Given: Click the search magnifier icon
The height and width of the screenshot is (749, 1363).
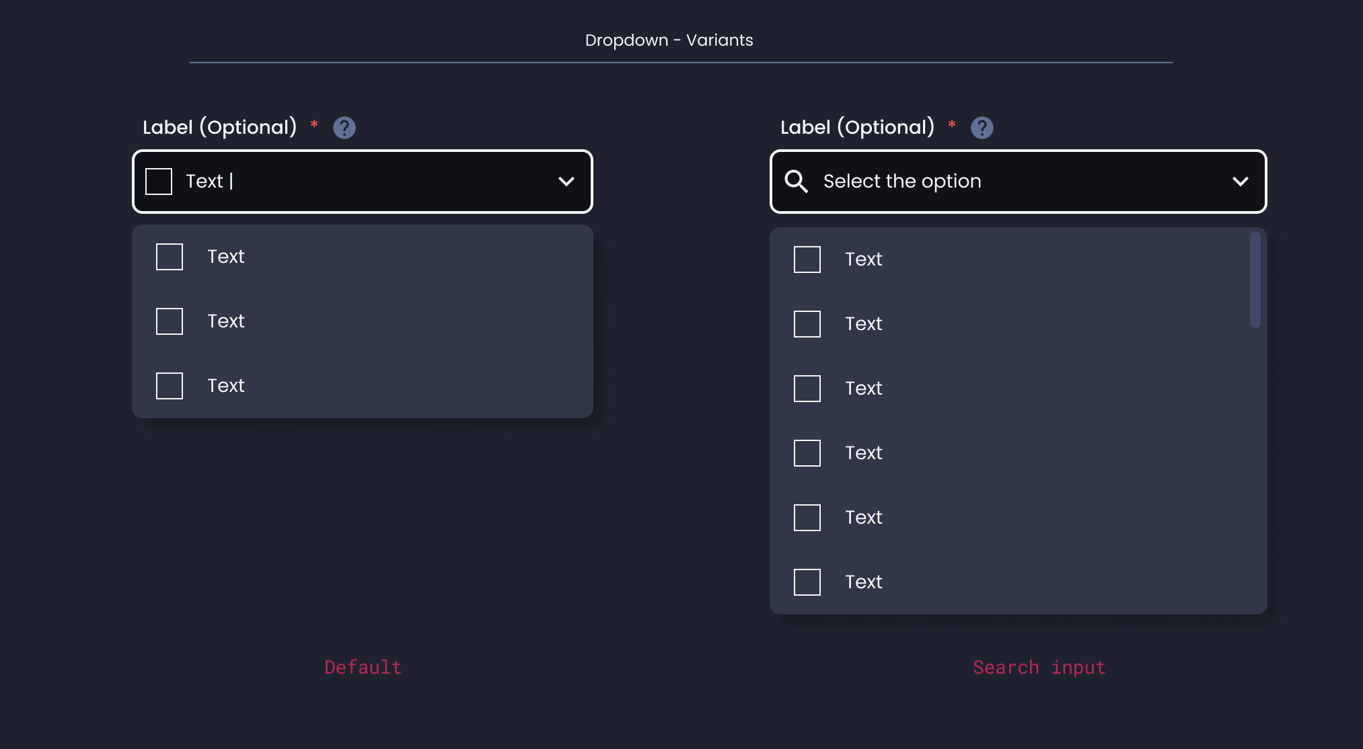Looking at the screenshot, I should pos(797,181).
